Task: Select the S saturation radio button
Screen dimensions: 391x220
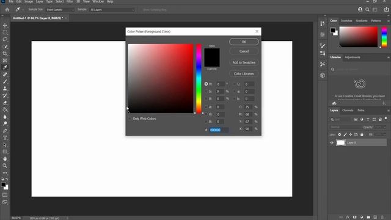Action: pyautogui.click(x=206, y=92)
